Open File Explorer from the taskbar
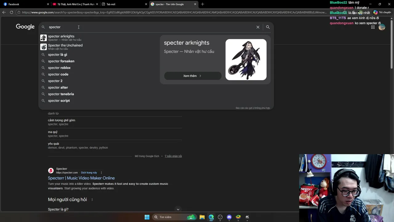Screen dimensions: 394x222 click(x=202, y=217)
